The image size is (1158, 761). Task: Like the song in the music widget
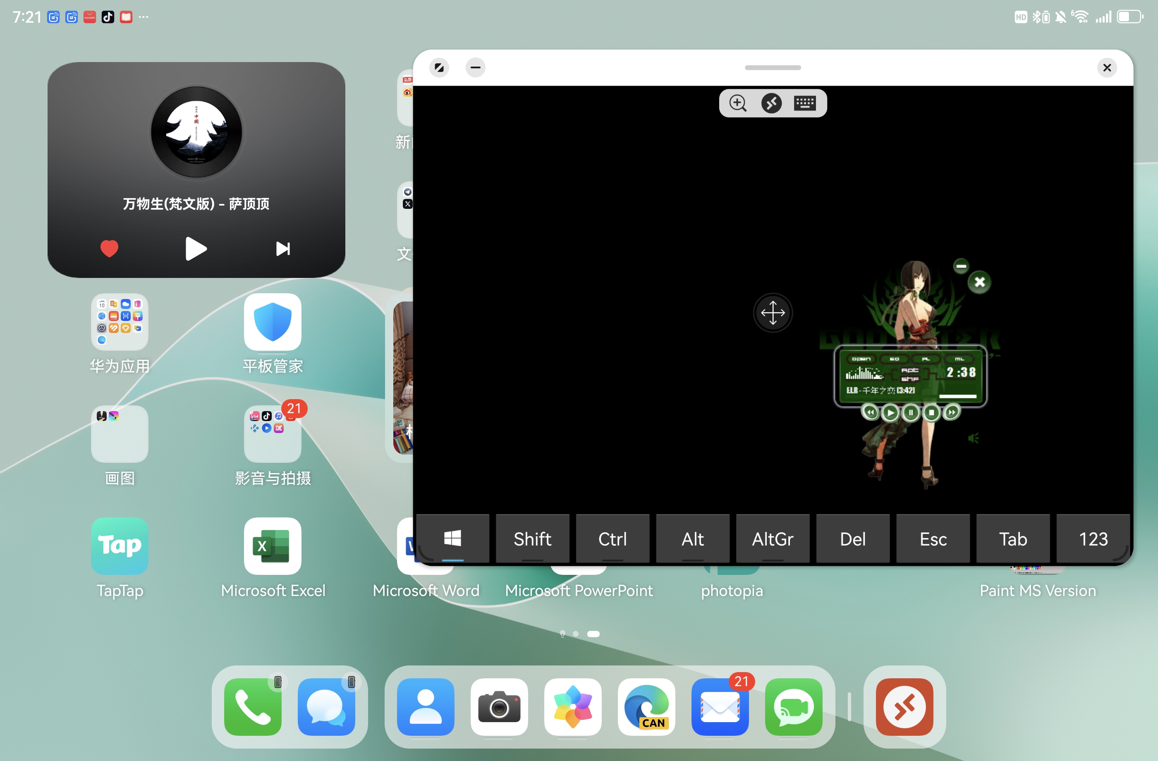click(x=109, y=248)
